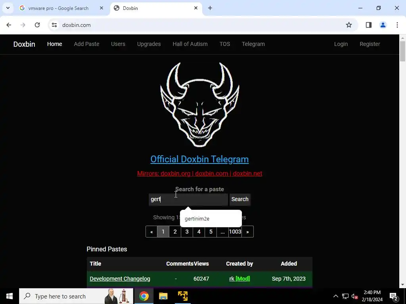This screenshot has width=406, height=304.
Task: Open the TOS page
Action: (225, 44)
